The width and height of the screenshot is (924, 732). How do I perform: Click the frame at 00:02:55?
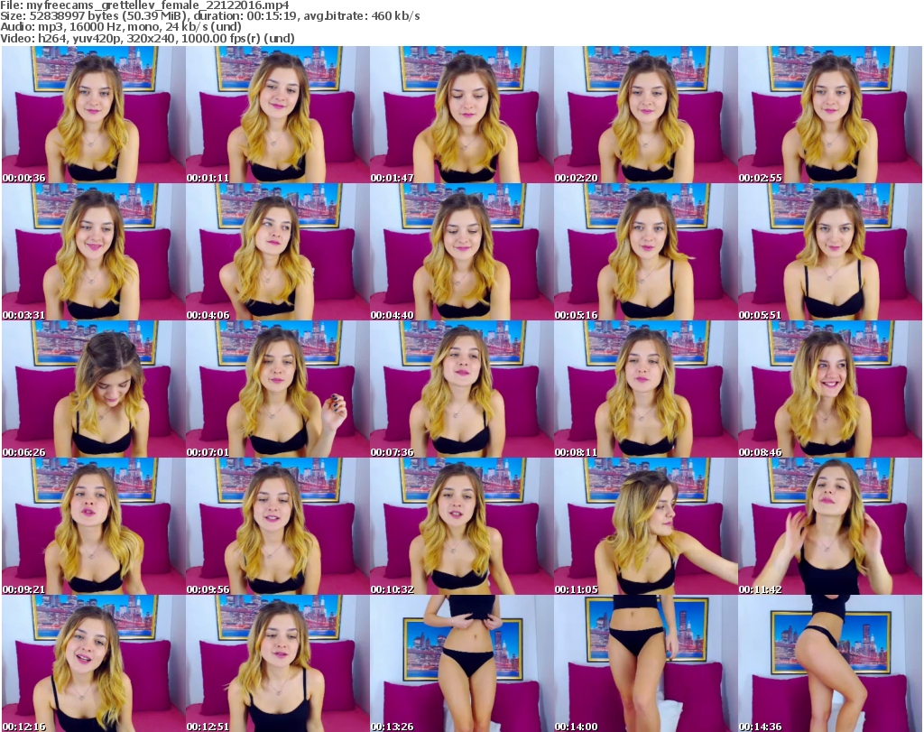[829, 115]
